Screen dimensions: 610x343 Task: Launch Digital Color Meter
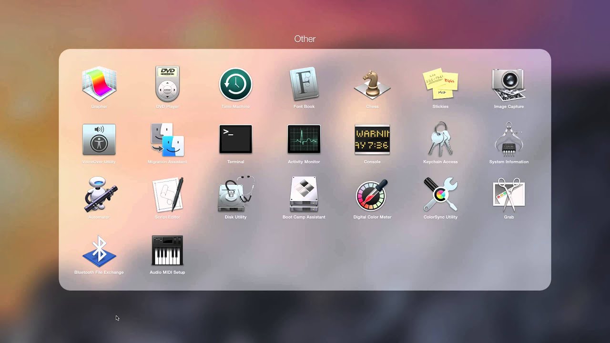pyautogui.click(x=372, y=195)
